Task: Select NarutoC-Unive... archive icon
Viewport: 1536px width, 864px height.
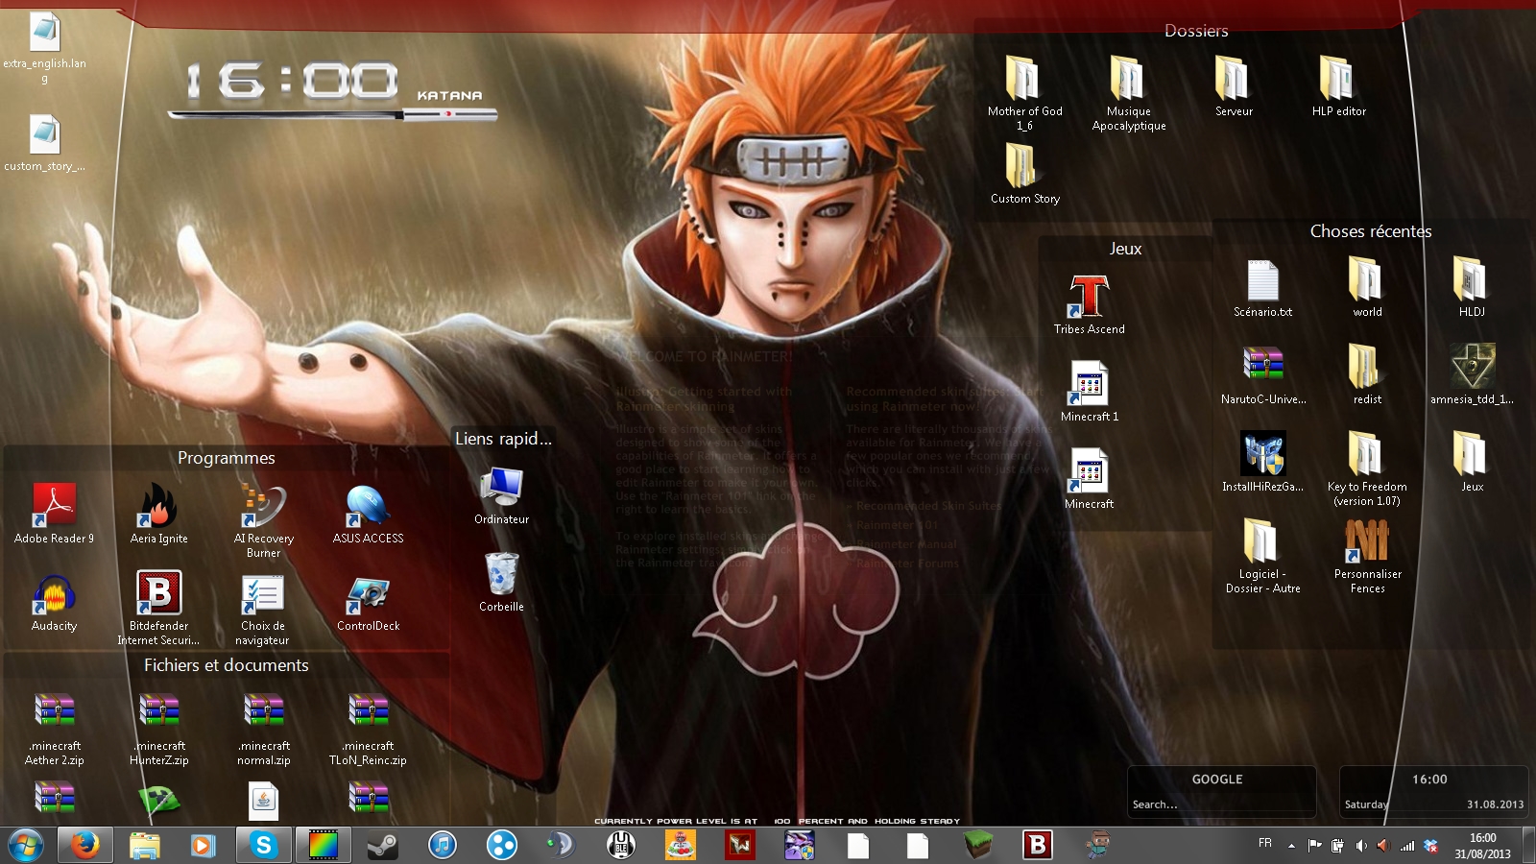Action: pos(1263,375)
